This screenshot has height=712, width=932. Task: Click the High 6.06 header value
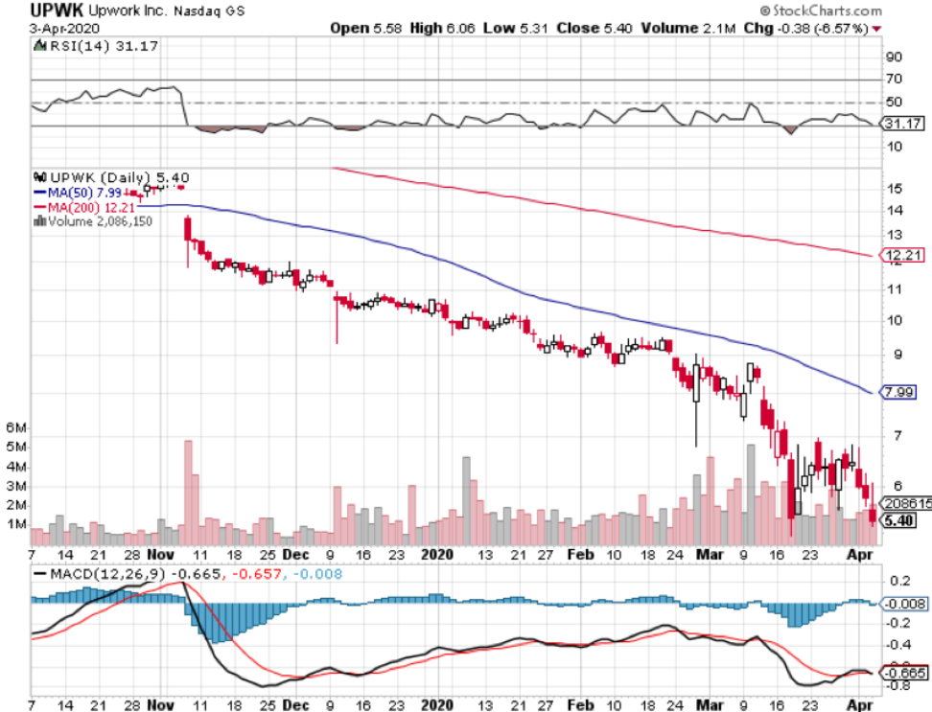[443, 29]
